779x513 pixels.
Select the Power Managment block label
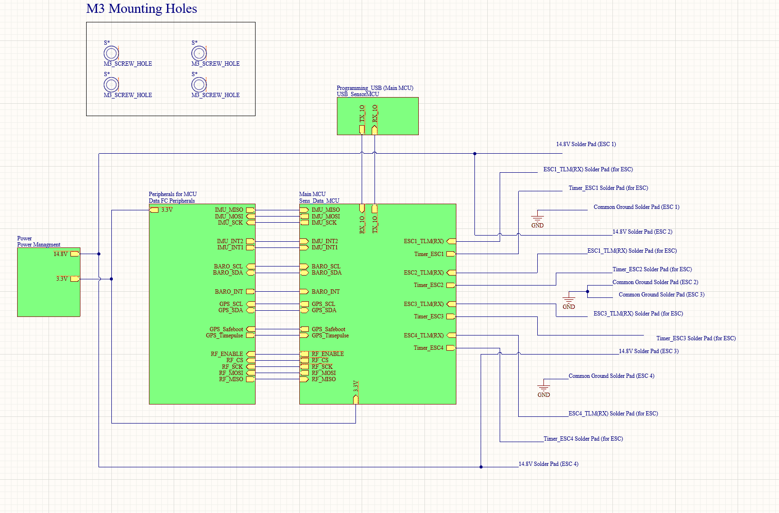39,245
